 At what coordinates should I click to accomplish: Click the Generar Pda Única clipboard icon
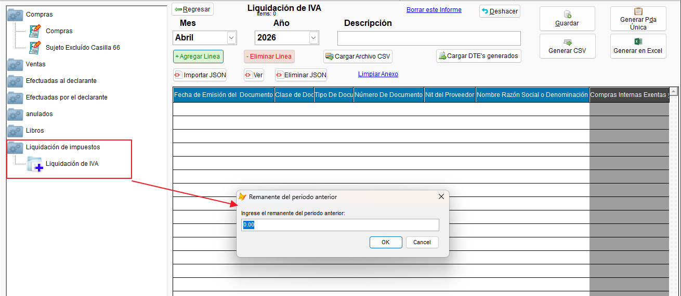[638, 11]
